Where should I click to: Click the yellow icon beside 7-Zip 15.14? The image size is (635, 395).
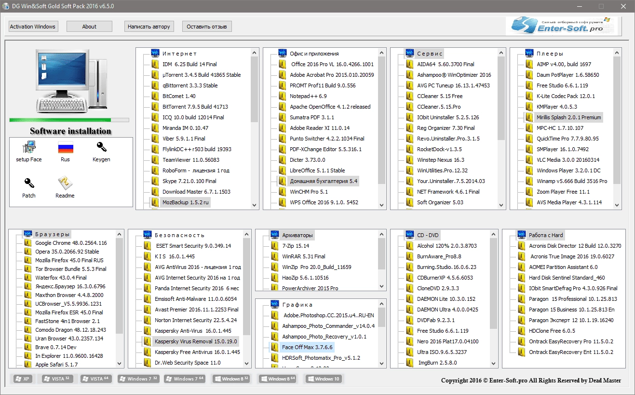point(275,246)
